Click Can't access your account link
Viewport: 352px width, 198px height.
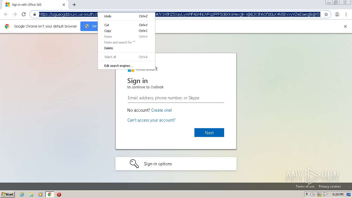click(x=151, y=120)
